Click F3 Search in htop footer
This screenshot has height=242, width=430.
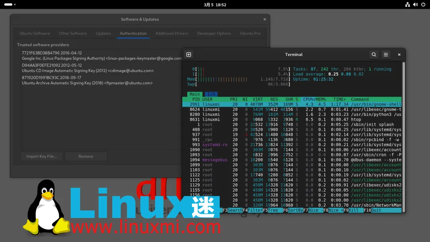coord(233,210)
